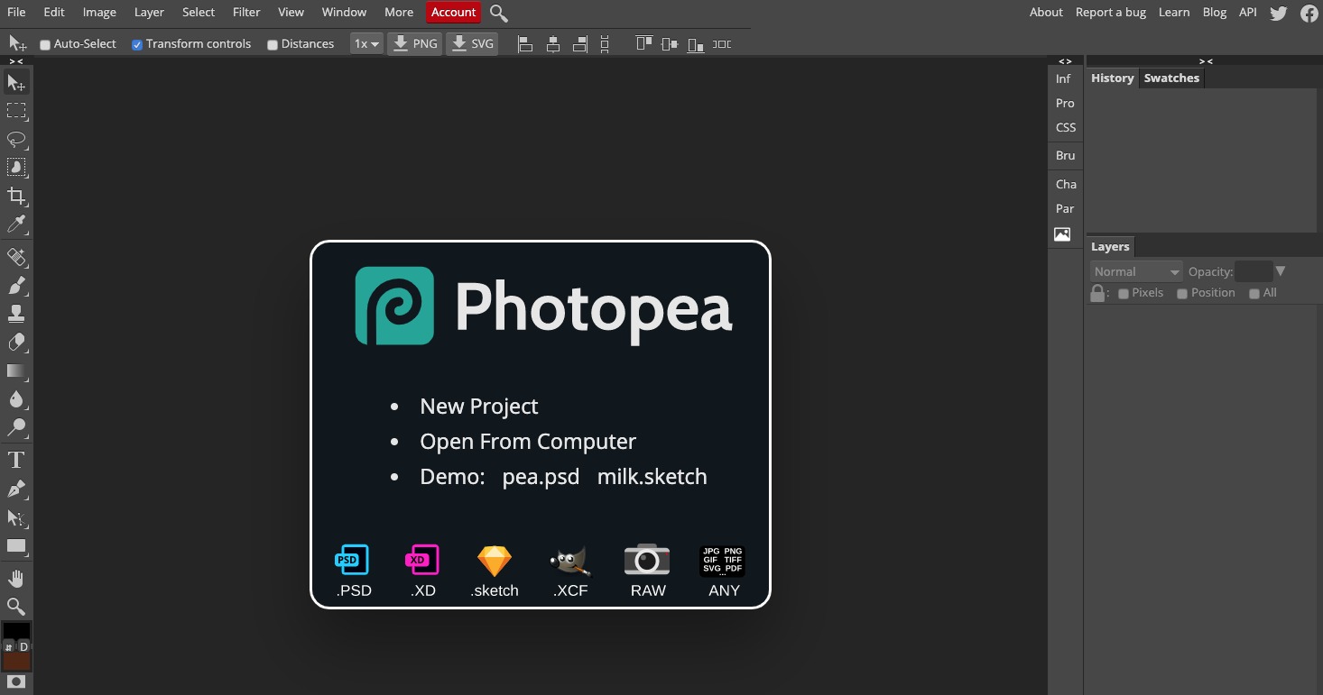Image resolution: width=1323 pixels, height=695 pixels.
Task: Enable the Distances checkbox
Action: [x=273, y=44]
